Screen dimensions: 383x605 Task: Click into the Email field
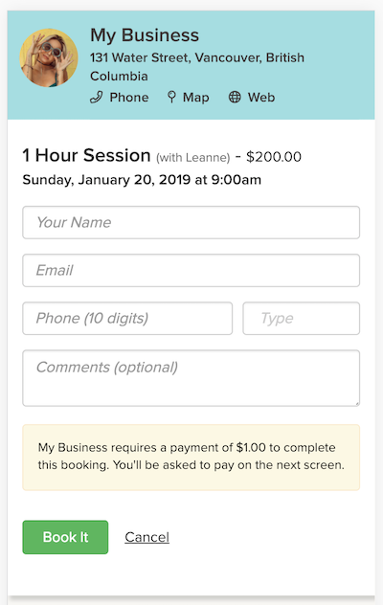(x=191, y=271)
